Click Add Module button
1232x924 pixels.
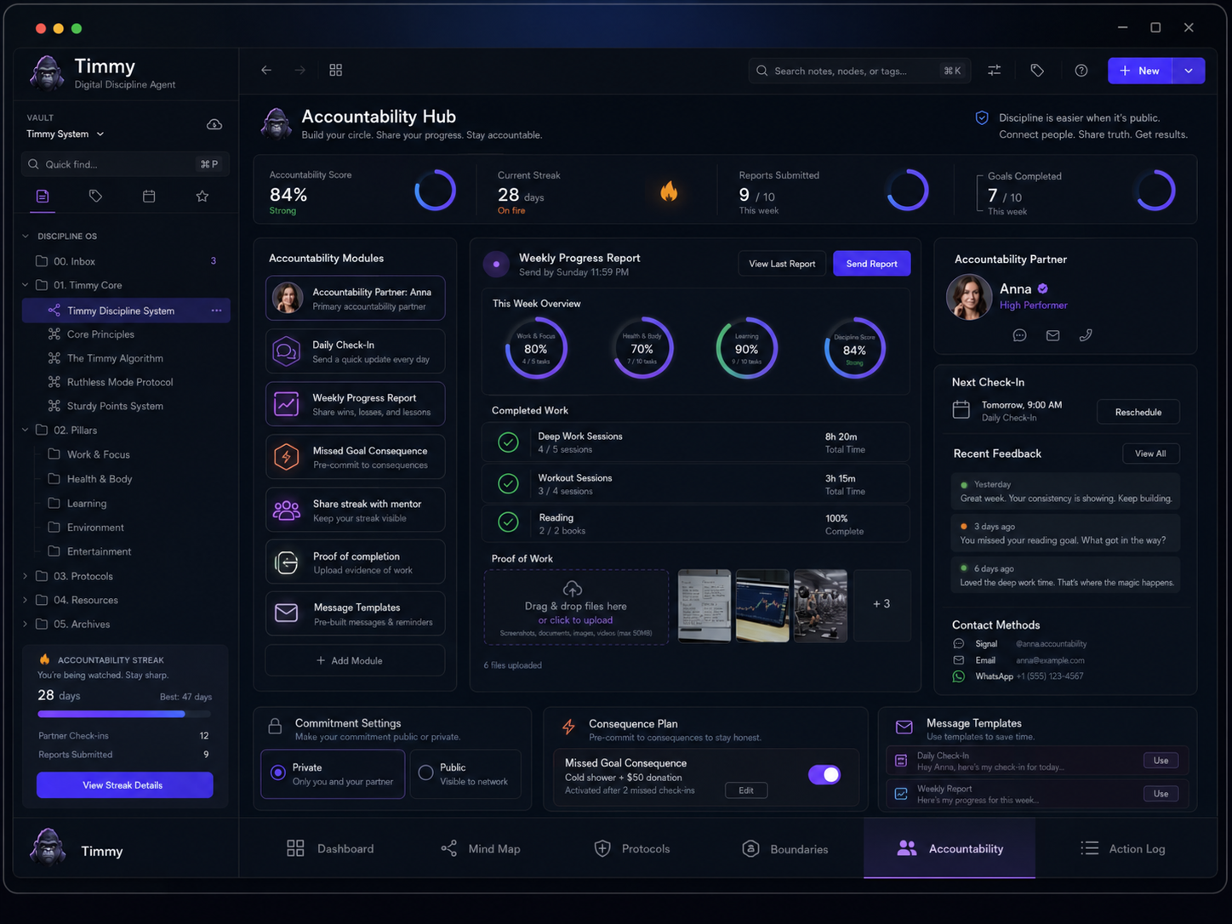coord(355,660)
